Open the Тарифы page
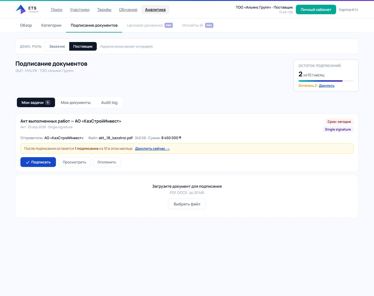Image resolution: width=374 pixels, height=296 pixels. pos(104,10)
